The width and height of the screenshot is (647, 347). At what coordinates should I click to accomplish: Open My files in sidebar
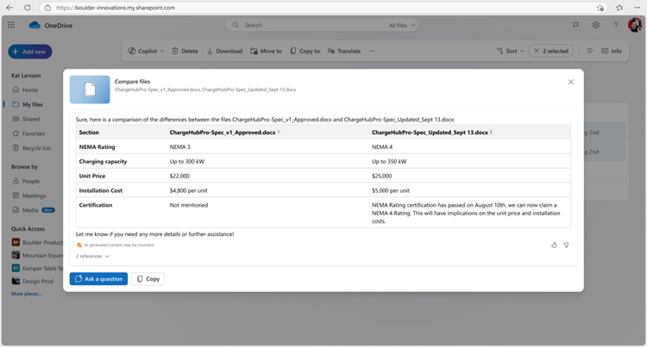pyautogui.click(x=28, y=104)
